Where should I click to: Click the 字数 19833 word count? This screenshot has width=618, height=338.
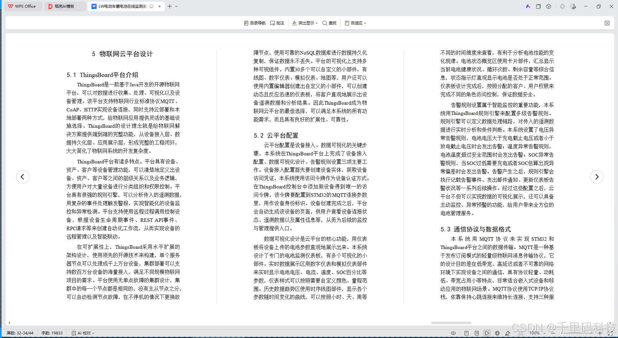(52, 333)
